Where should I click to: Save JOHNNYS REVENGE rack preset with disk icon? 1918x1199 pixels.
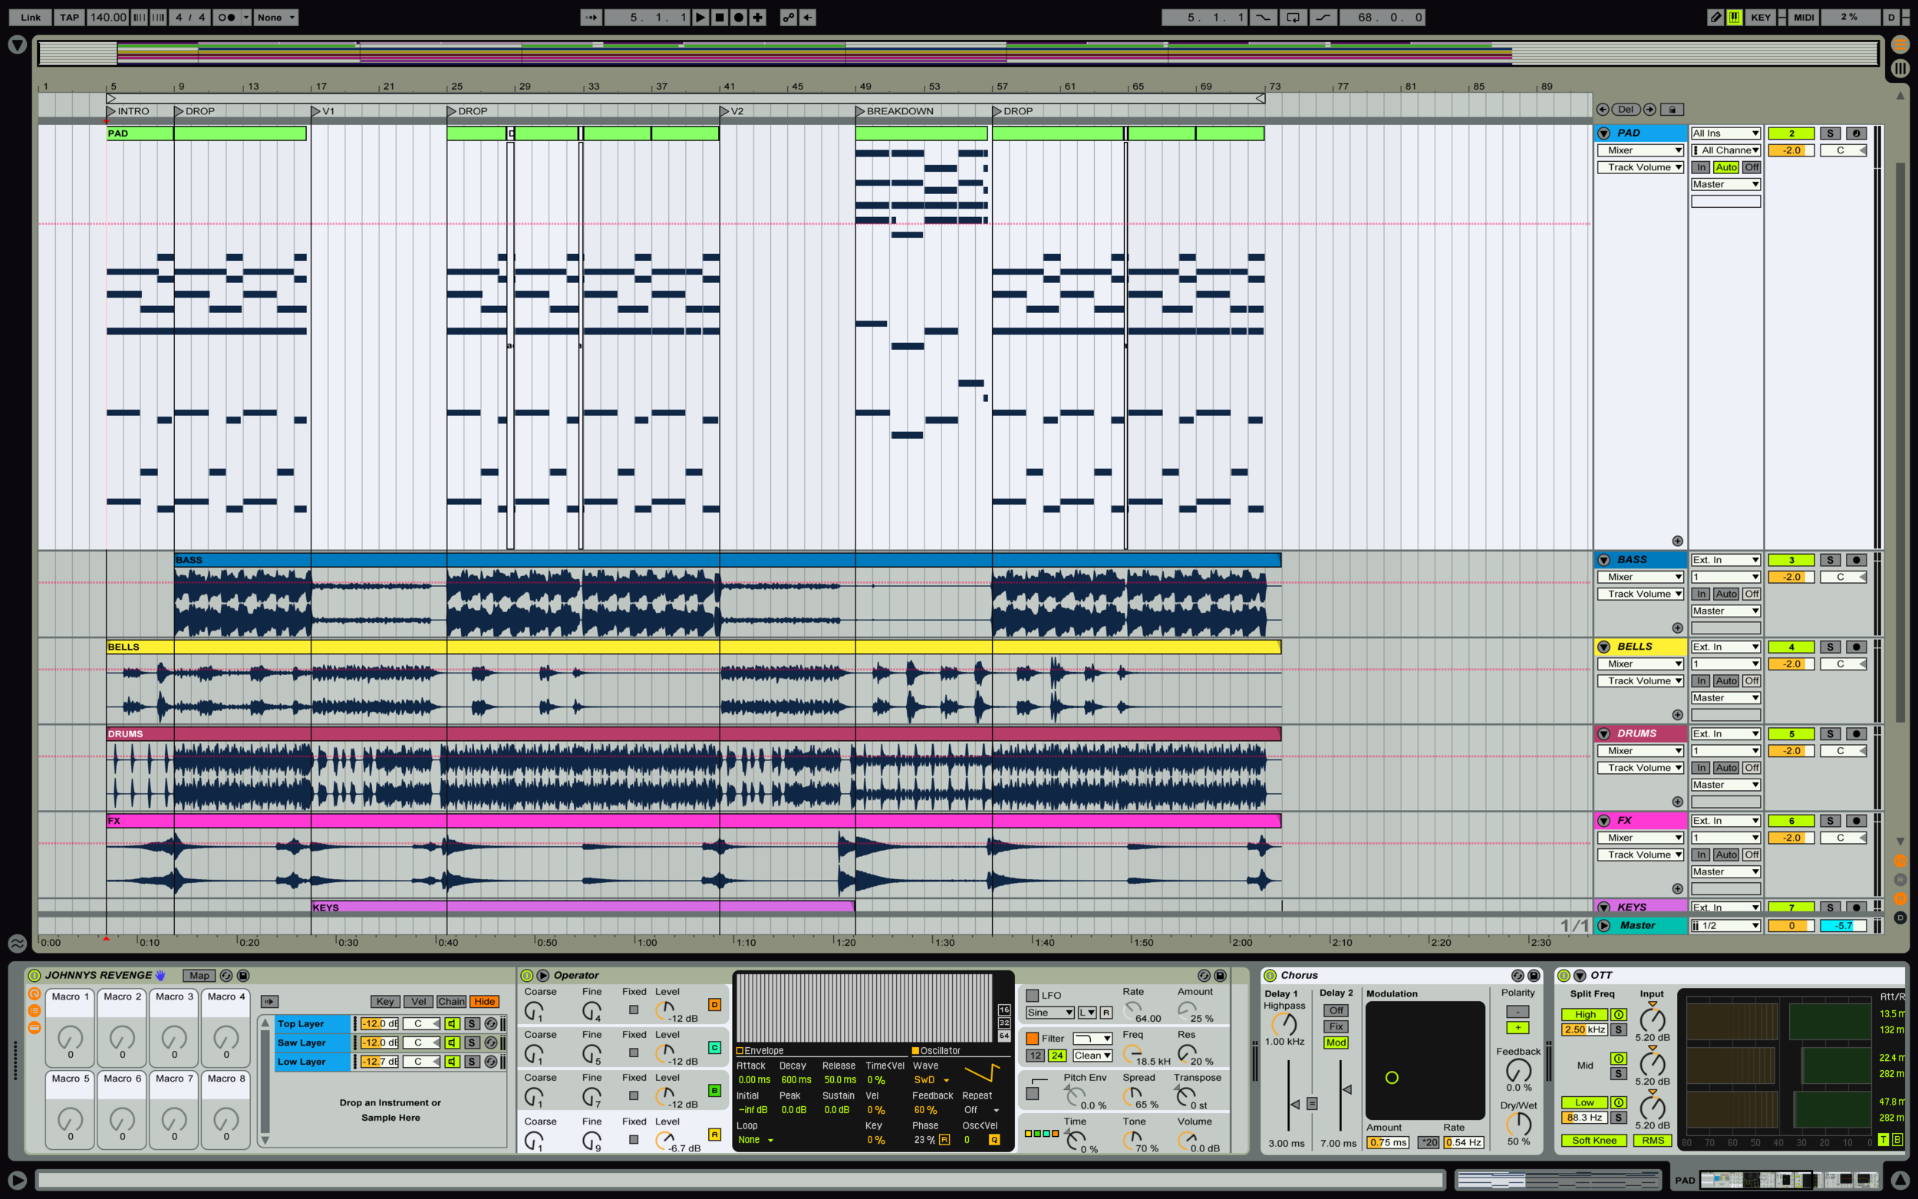(243, 975)
